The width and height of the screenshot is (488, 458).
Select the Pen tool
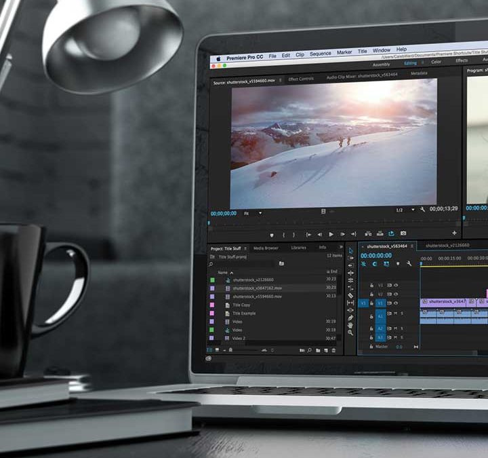pos(350,318)
